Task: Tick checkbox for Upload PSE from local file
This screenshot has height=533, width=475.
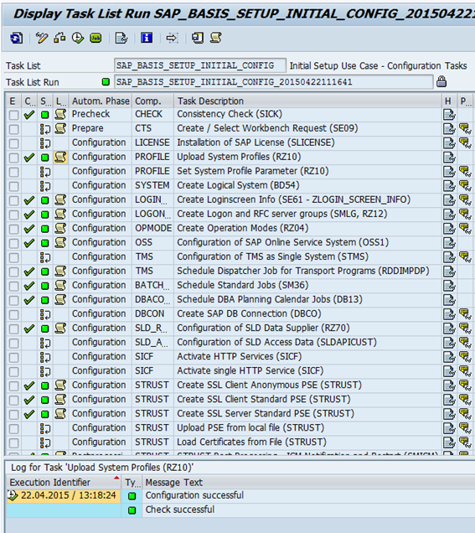Action: coord(14,428)
